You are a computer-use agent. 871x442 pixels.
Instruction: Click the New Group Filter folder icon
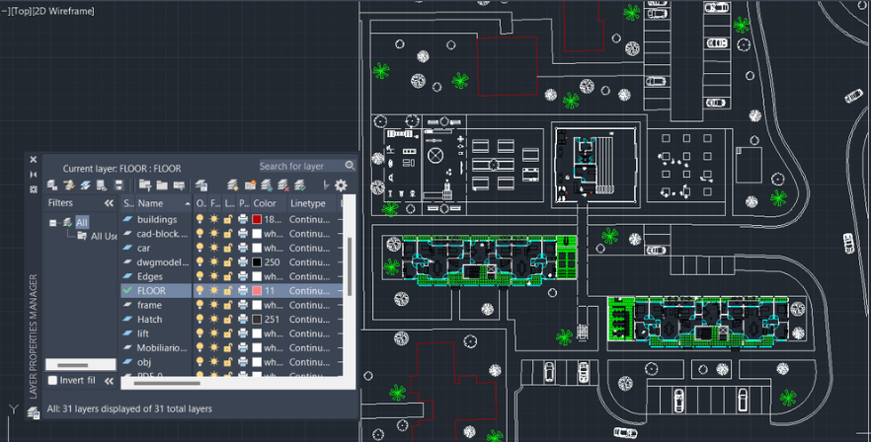(162, 184)
